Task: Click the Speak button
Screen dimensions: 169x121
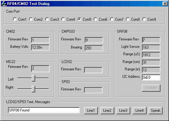Action: [155, 111]
